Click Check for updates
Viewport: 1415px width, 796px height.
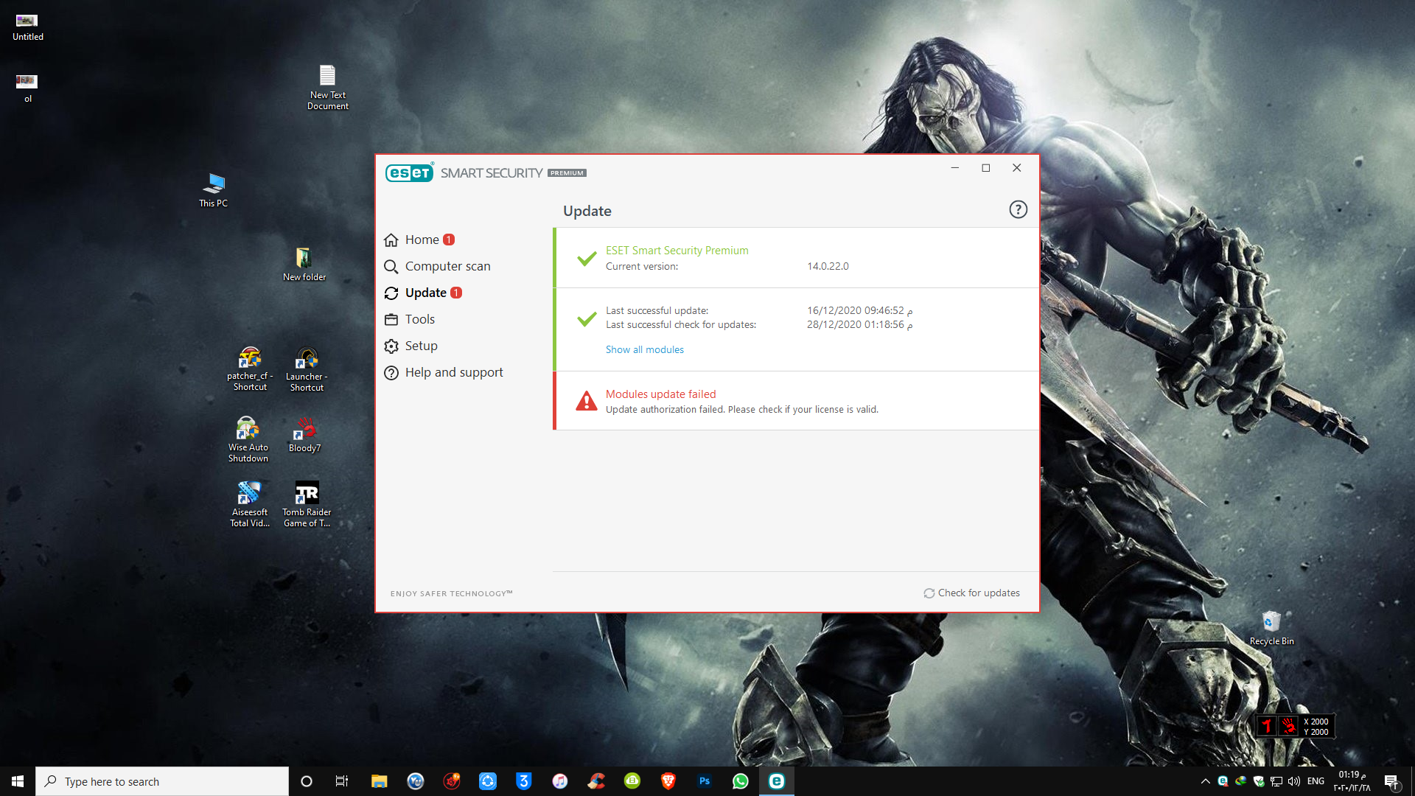[972, 593]
